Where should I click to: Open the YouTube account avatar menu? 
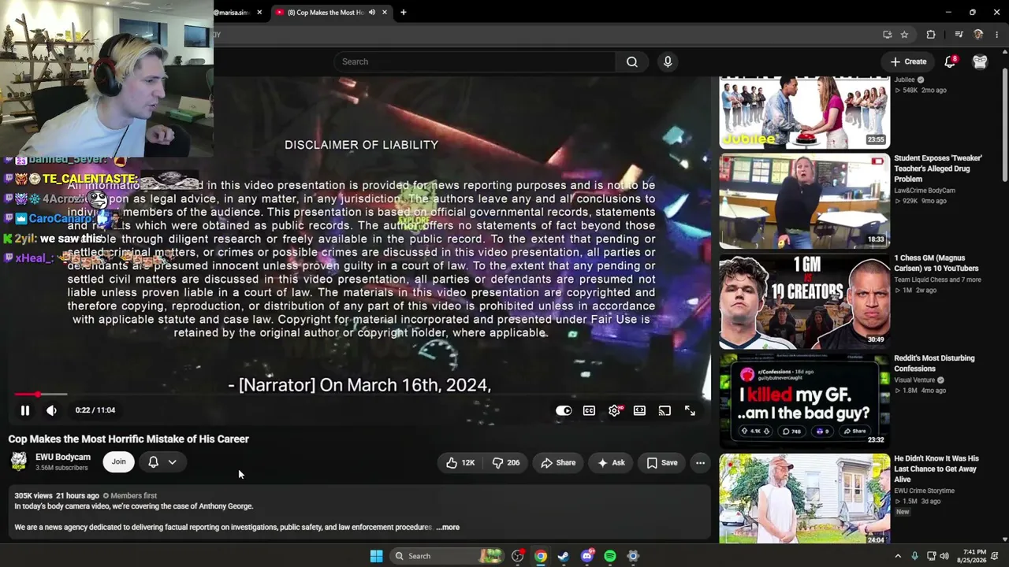980,61
